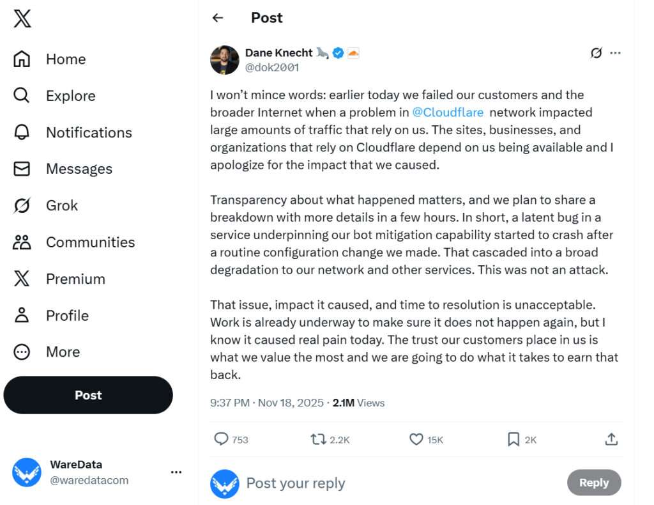Click the X logo icon
The width and height of the screenshot is (654, 505).
(22, 19)
